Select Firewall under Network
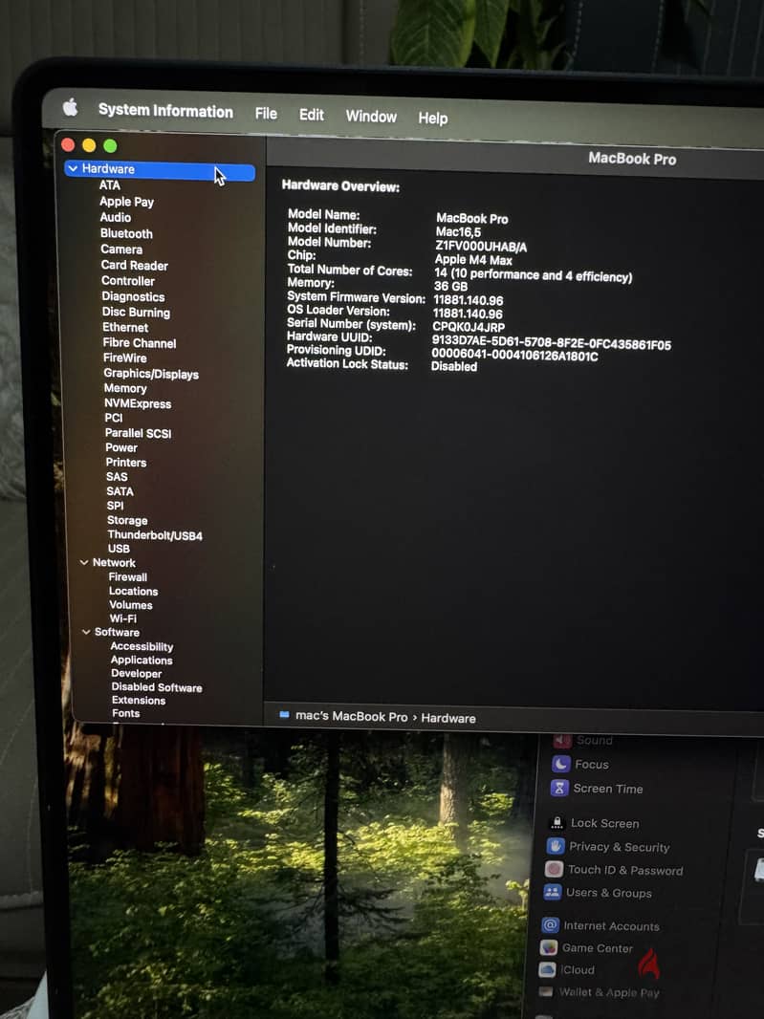The width and height of the screenshot is (764, 1019). 128,577
